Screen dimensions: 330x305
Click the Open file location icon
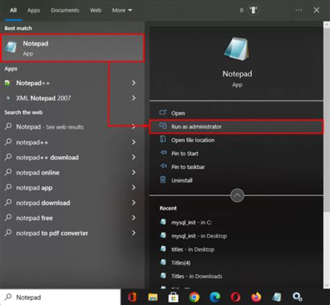coord(163,139)
